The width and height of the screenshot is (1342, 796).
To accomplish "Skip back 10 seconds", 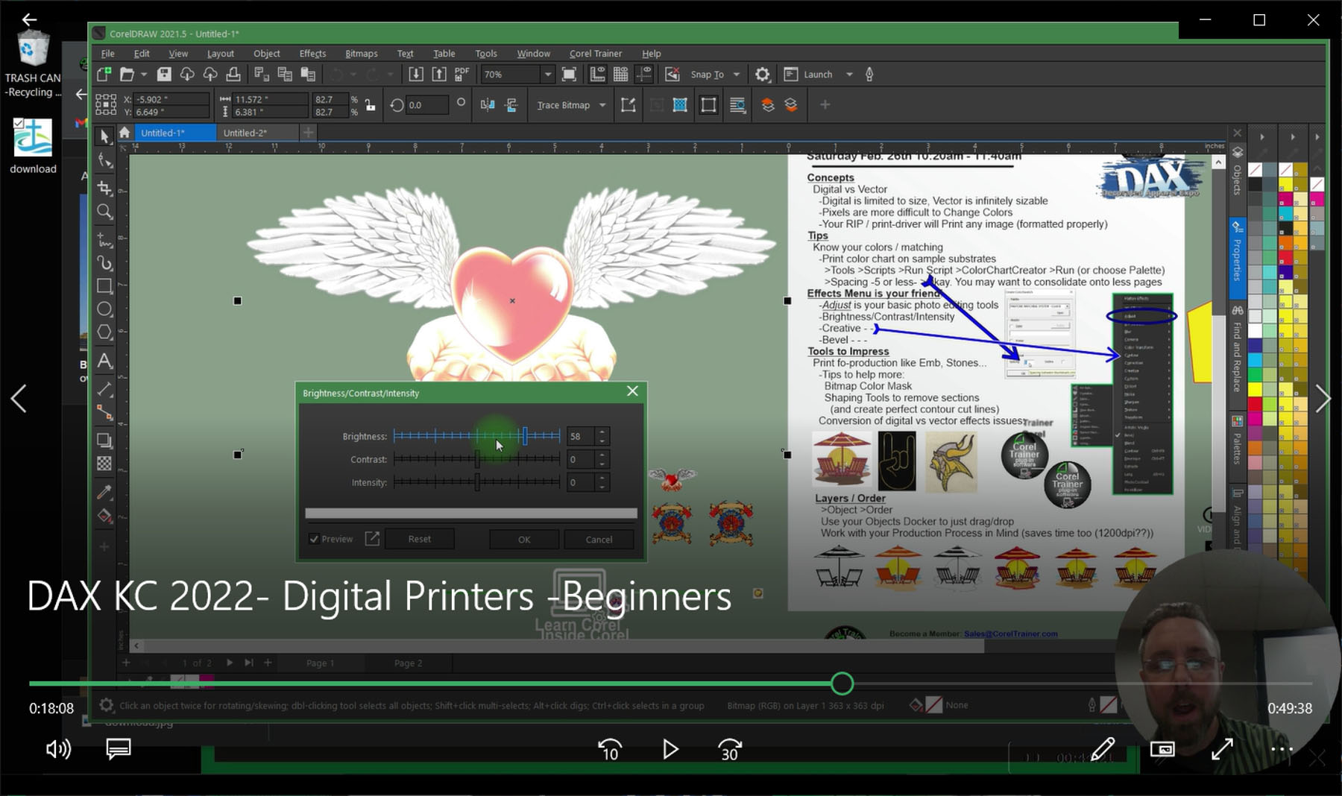I will coord(610,749).
